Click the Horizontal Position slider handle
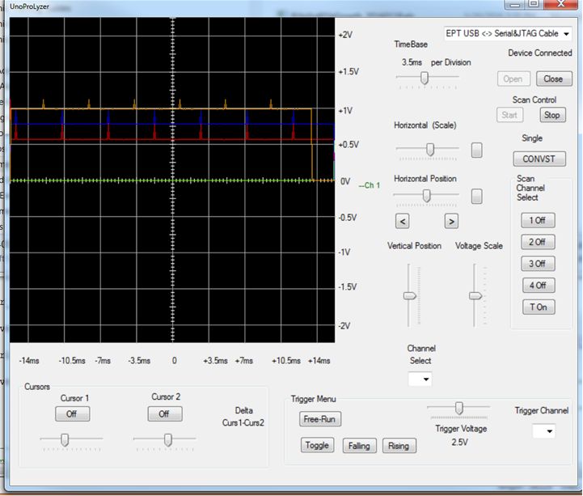The width and height of the screenshot is (583, 496). [x=427, y=196]
